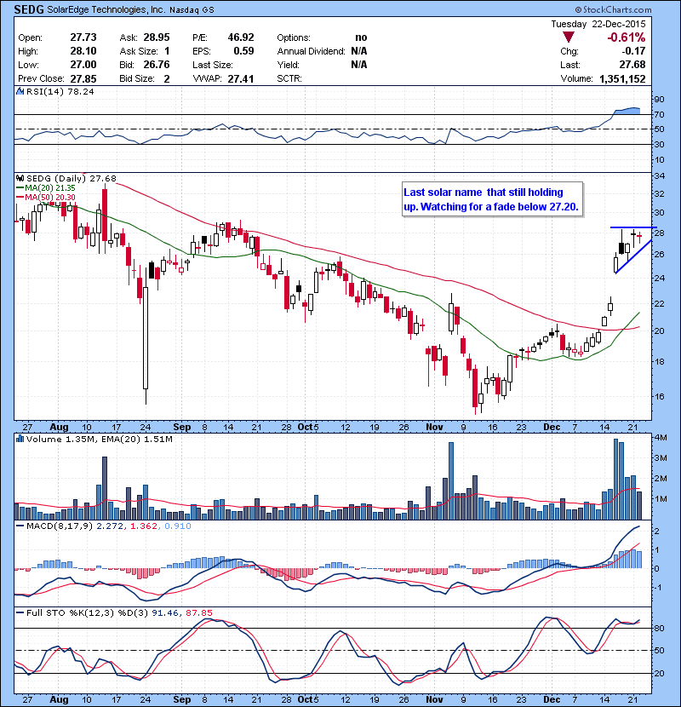Click the RSI(14) 78.24 reading

coord(60,91)
